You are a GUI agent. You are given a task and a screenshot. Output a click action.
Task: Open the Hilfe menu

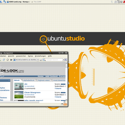[x=50, y=56]
